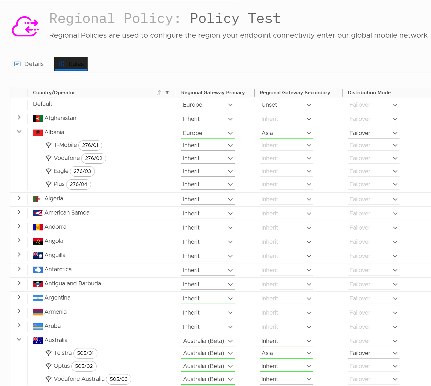Open T-Mobile primary gateway Inherit dropdown

click(x=208, y=145)
